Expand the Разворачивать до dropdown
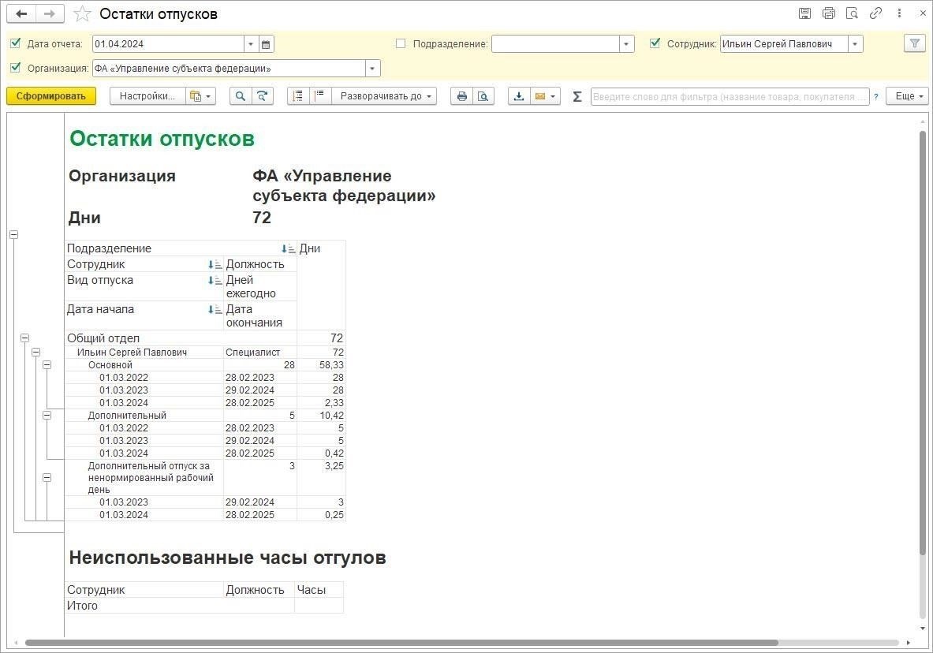Viewport: 933px width, 653px height. click(x=386, y=96)
